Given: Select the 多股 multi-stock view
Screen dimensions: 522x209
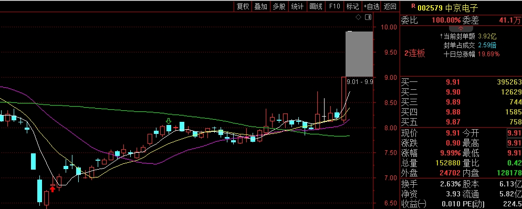Looking at the screenshot, I should pos(279,6).
